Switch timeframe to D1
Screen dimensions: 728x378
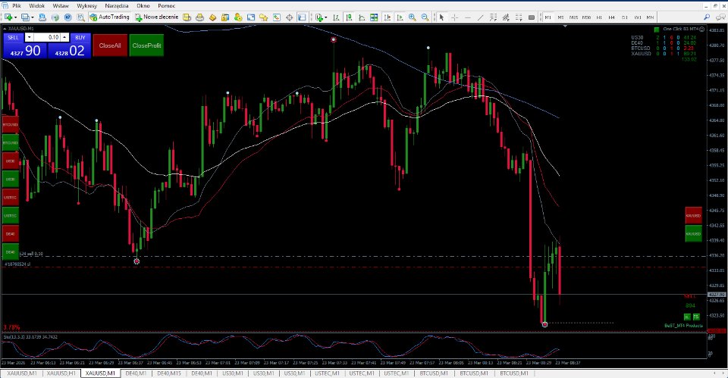624,17
